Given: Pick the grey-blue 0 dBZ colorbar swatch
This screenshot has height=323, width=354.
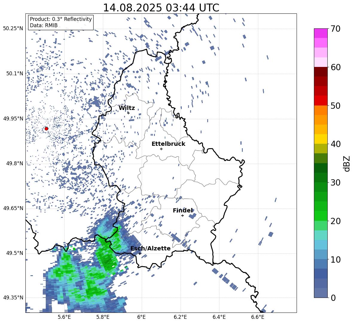Looking at the screenshot, I should pos(321,293).
